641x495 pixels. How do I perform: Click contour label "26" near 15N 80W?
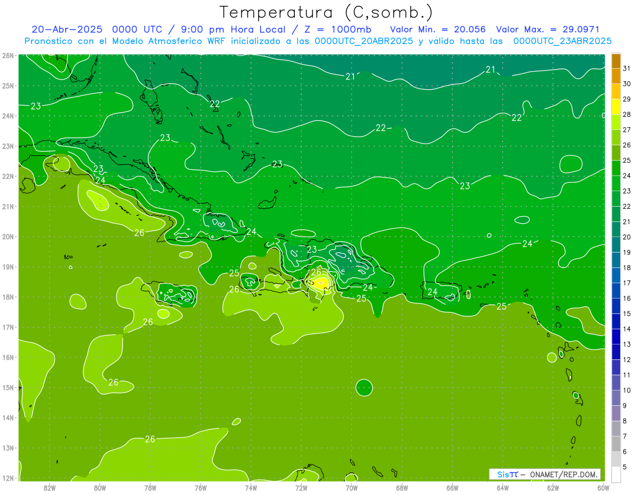pos(113,382)
